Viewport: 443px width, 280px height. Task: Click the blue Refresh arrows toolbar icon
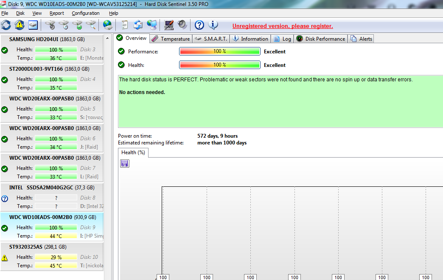[6, 25]
